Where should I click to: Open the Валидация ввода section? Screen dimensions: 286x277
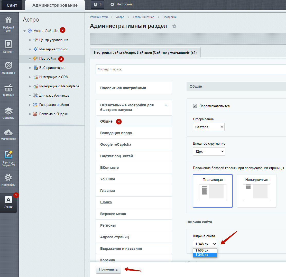point(134,133)
